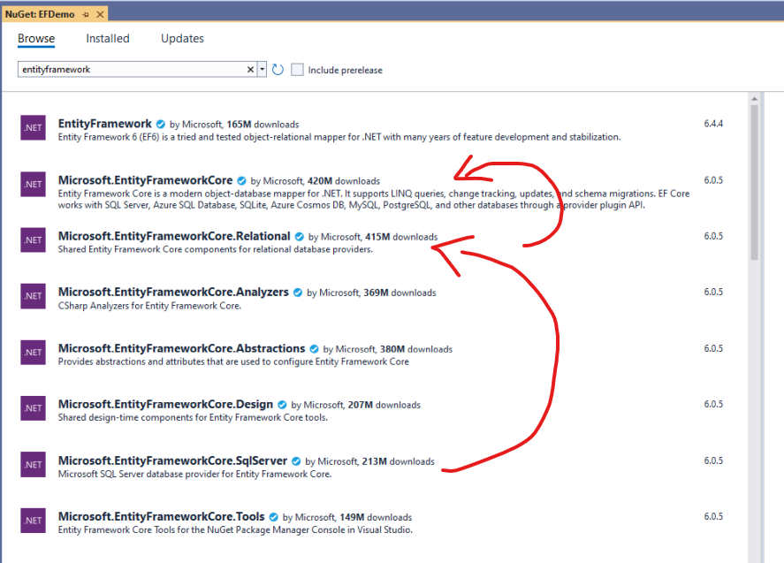This screenshot has width=784, height=563.
Task: Select the EntityFramework package title
Action: (x=104, y=124)
